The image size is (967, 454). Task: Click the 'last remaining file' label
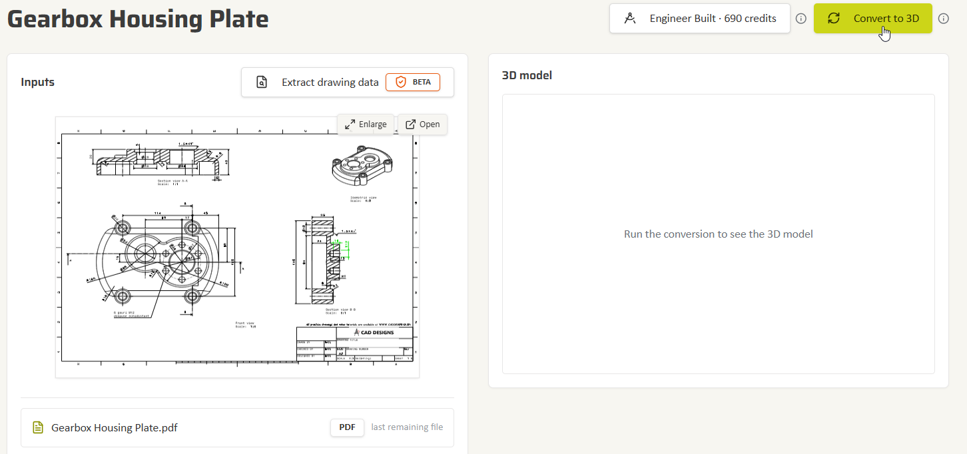[407, 427]
